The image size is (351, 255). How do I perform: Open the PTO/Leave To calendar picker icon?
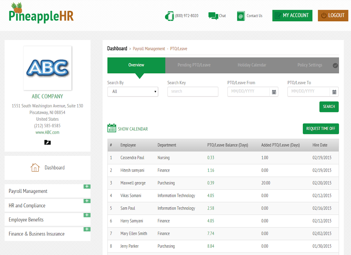tap(334, 92)
